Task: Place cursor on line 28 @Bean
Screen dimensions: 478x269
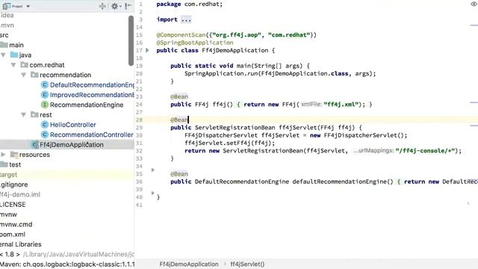Action: click(179, 120)
